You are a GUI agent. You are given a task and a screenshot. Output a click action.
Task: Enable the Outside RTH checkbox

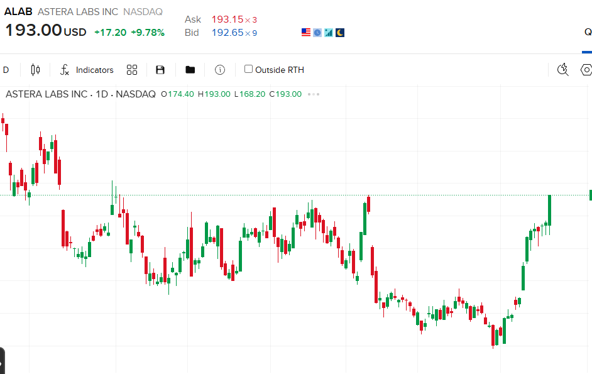248,69
